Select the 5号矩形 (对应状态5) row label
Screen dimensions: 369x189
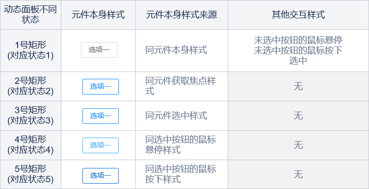30,174
